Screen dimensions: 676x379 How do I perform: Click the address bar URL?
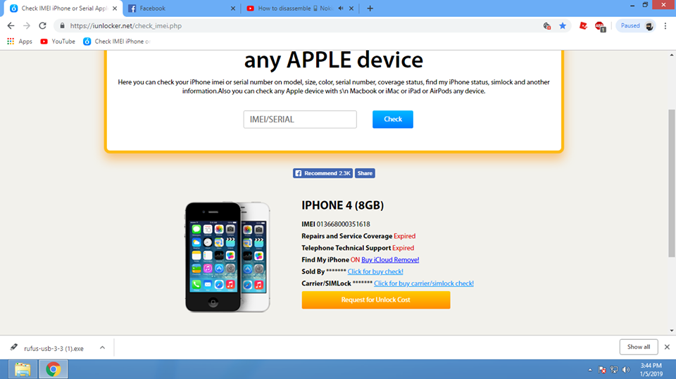pos(126,26)
